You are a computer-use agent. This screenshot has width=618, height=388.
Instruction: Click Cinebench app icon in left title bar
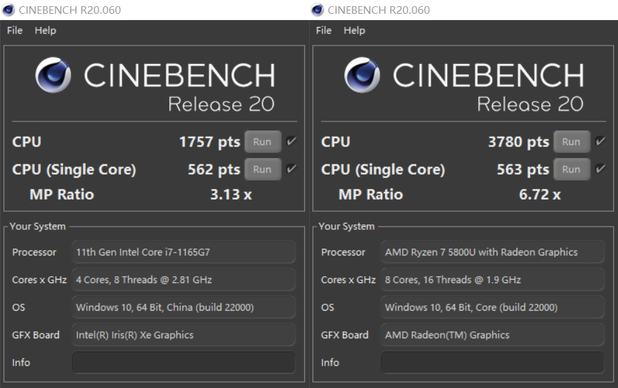coord(8,10)
